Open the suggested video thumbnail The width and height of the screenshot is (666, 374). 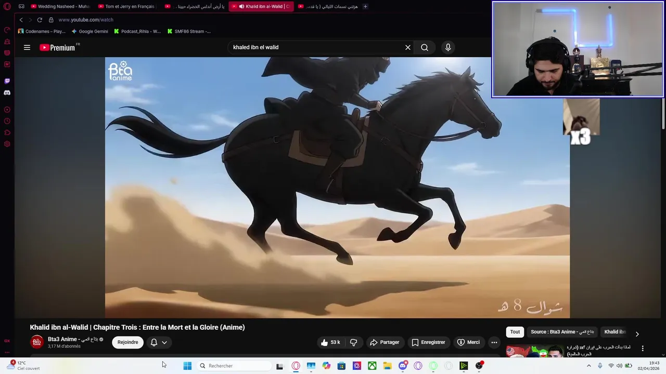click(x=535, y=352)
